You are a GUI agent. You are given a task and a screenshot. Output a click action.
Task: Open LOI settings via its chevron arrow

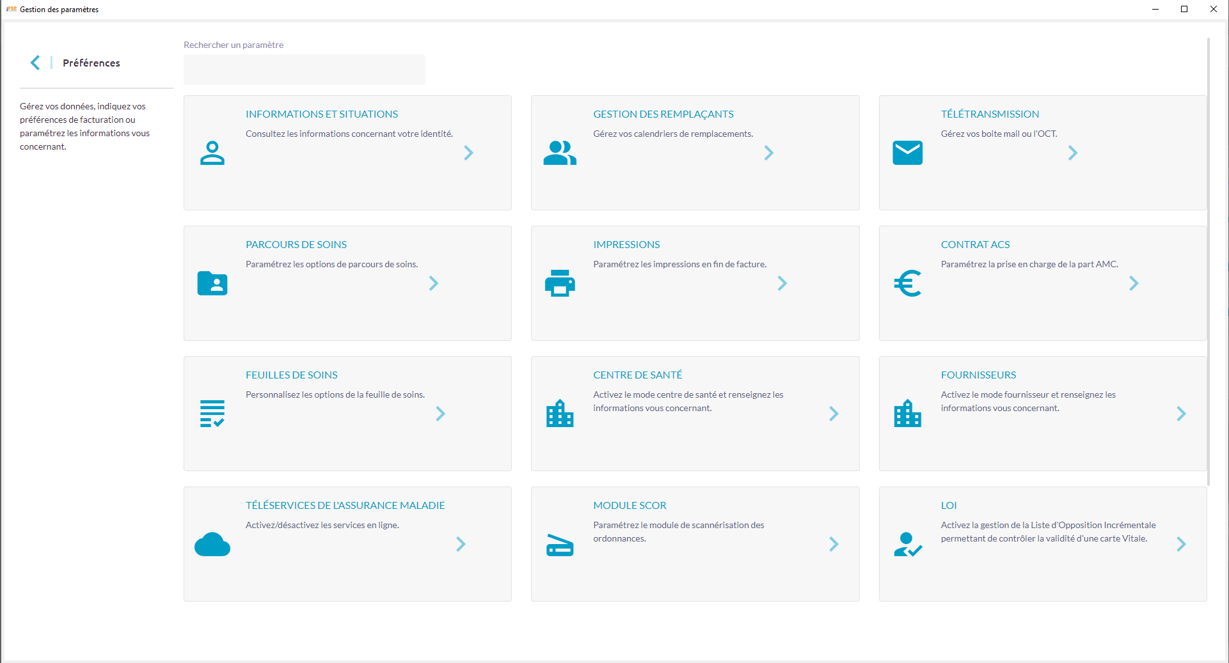click(1181, 544)
